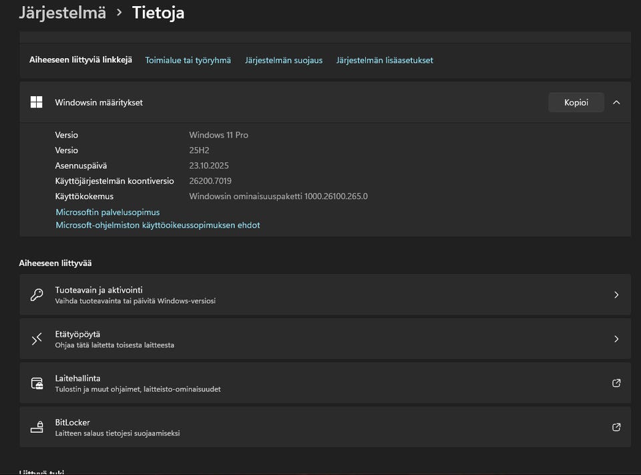This screenshot has width=641, height=475.
Task: Click the remote desktop icon beside Etätyöpöytä
Action: (37, 339)
